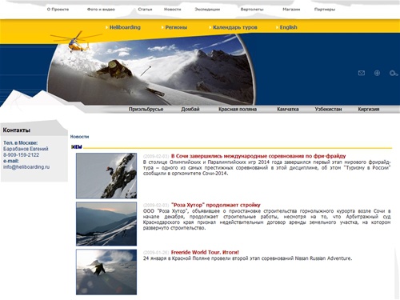
Task: Open Новости in top menu
Action: 172,10
